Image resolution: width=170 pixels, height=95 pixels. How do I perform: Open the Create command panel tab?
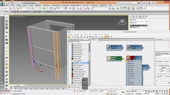130,17
